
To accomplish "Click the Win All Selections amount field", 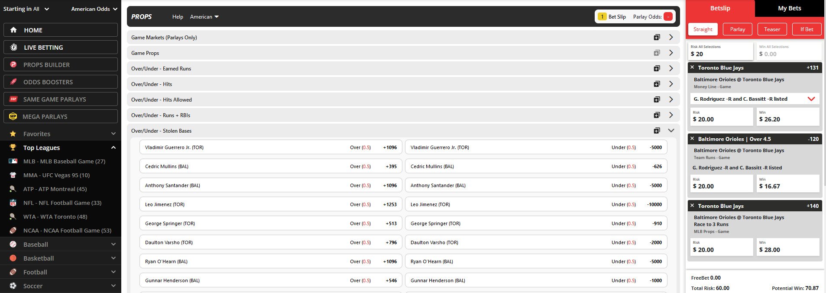I will click(790, 51).
